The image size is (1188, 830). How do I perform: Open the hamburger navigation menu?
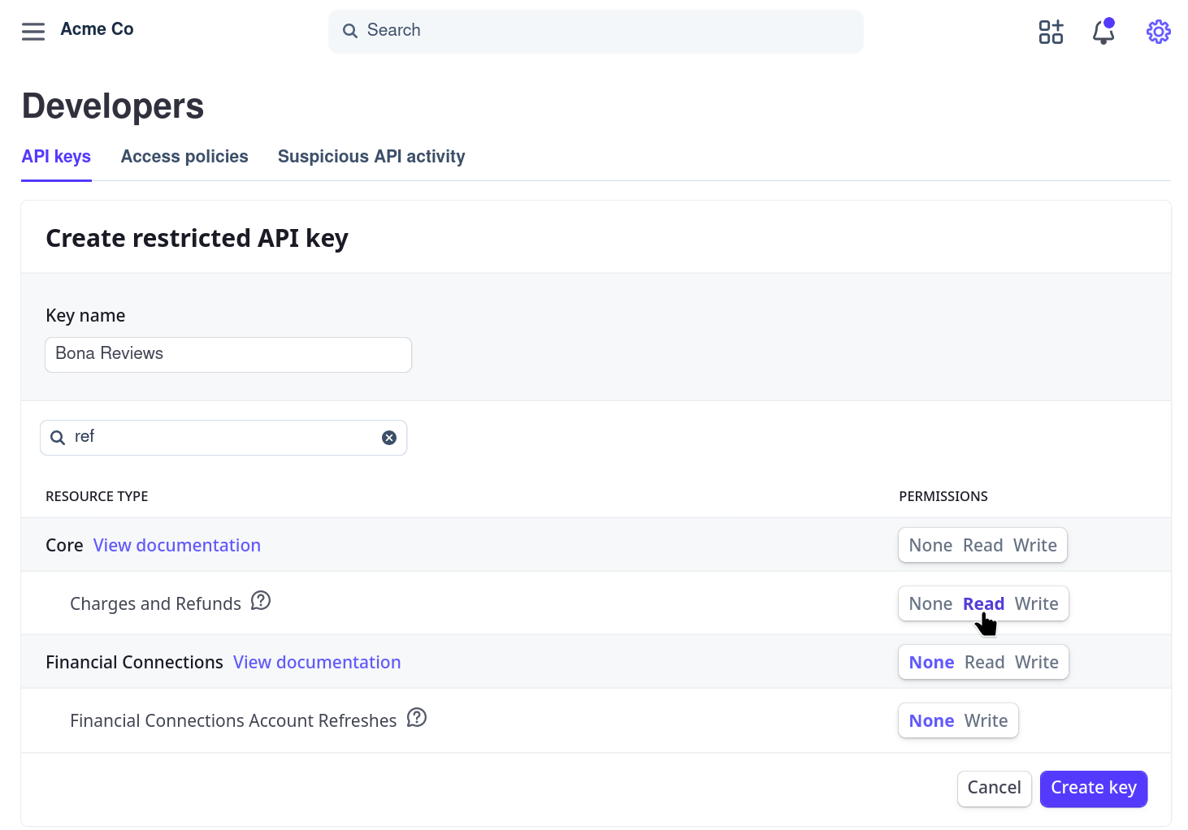click(x=33, y=32)
